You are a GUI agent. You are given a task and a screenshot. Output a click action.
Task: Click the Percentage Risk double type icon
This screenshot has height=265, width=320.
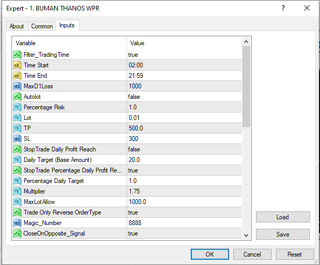17,107
